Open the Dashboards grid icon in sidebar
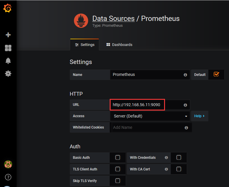The width and height of the screenshot is (229, 187). coord(8,48)
